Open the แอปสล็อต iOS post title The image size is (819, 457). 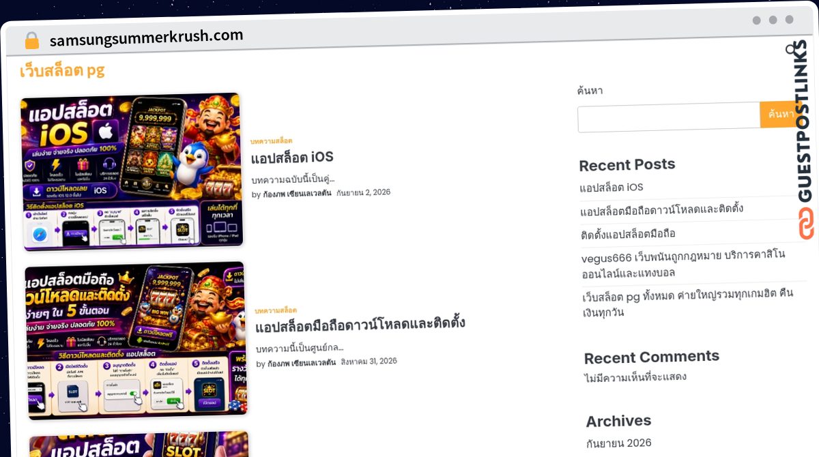pos(292,158)
